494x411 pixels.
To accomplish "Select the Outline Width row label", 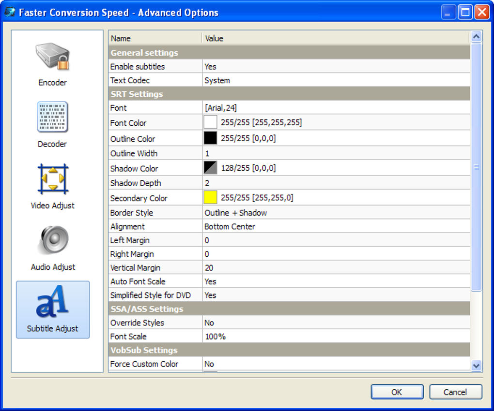I will click(134, 153).
